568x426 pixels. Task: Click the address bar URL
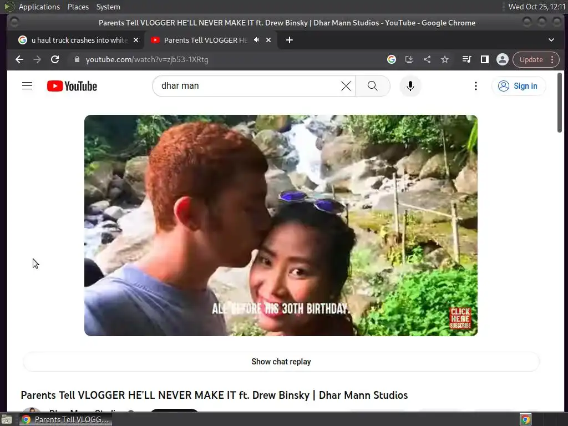147,59
